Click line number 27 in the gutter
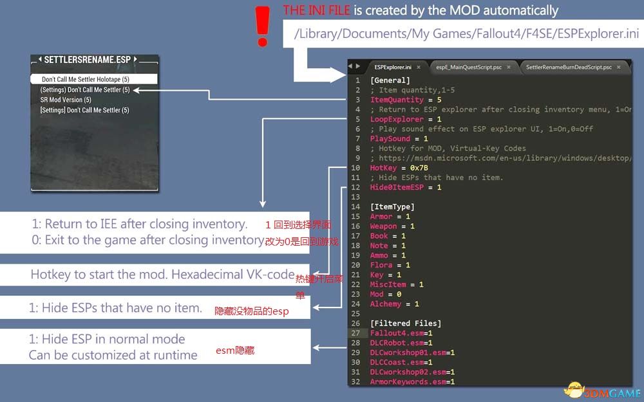The height and width of the screenshot is (402, 644). click(355, 333)
